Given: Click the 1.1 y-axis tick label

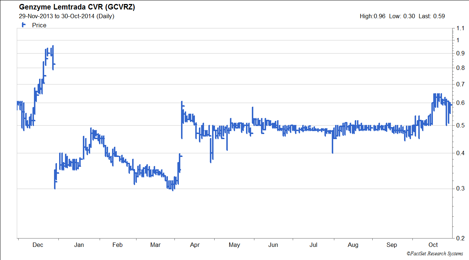Looking at the screenshot, I should pos(460,29).
